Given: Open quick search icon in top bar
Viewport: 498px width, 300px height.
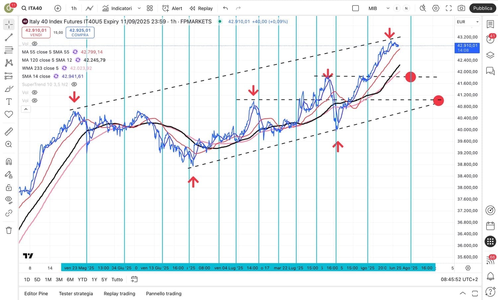Looking at the screenshot, I should (423, 8).
